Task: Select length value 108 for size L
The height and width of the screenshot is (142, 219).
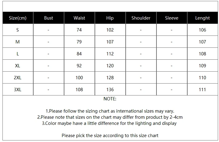Action: pos(202,54)
